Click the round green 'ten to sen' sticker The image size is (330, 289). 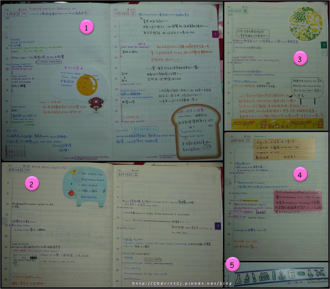[306, 23]
